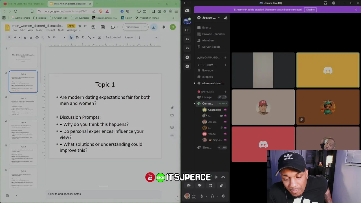This screenshot has width=361, height=203.
Task: Disconnect from voice with hang-up icon
Action: click(x=223, y=177)
